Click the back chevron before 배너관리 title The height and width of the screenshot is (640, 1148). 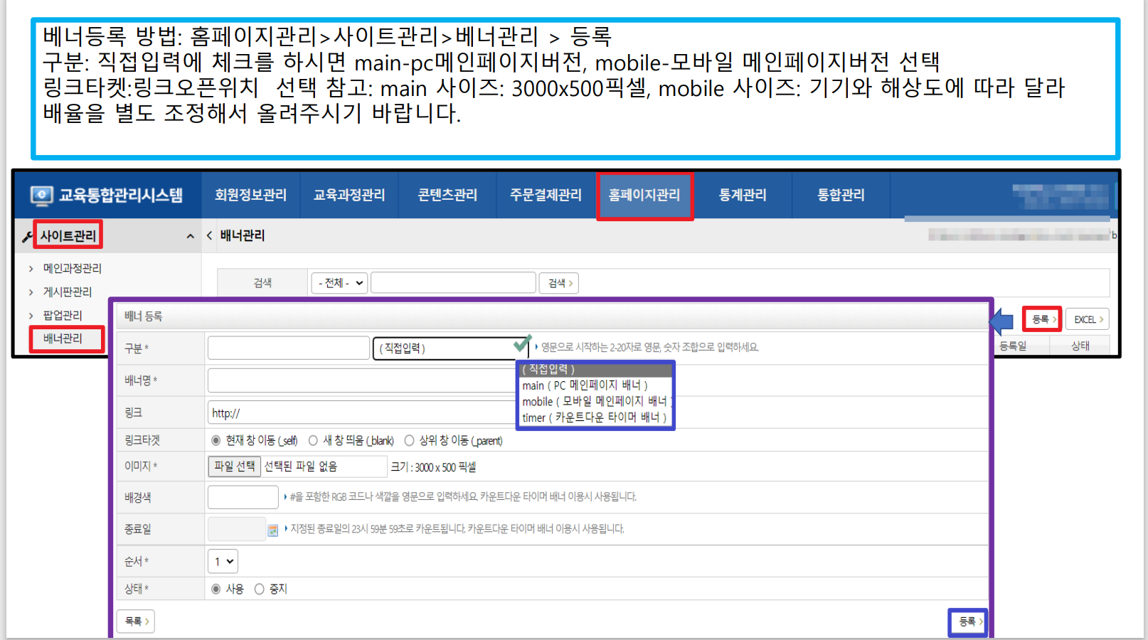[210, 235]
